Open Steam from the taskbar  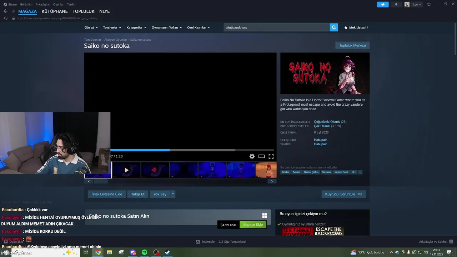[x=167, y=252]
